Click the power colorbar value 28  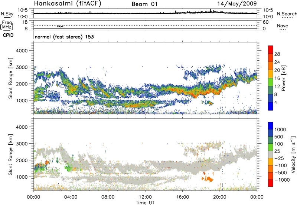277,54
